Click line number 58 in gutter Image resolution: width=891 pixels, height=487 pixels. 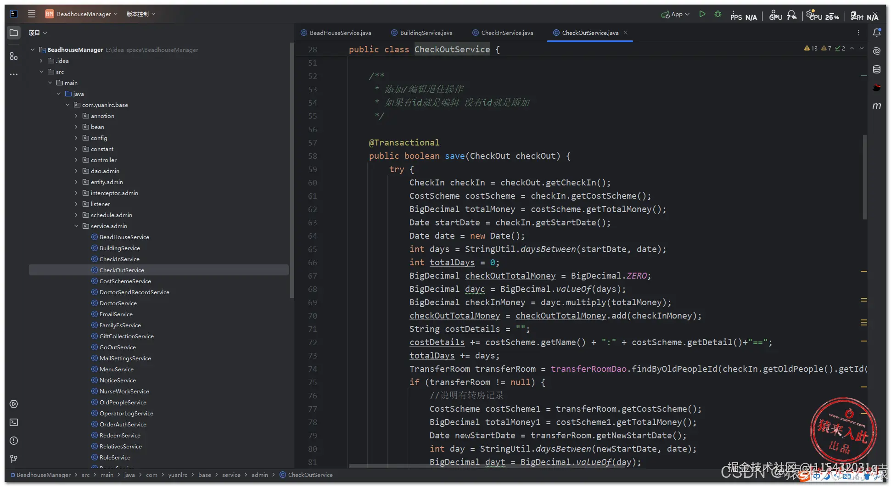point(313,156)
